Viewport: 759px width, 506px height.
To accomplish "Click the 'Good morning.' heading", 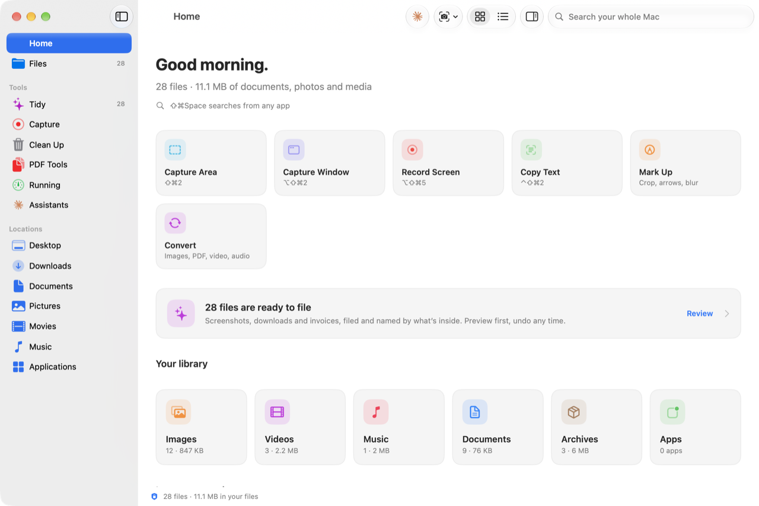I will (212, 65).
